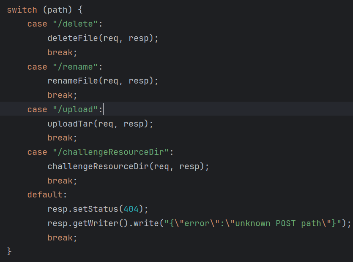
Task: Select the "/rename" case string
Action: 75,67
